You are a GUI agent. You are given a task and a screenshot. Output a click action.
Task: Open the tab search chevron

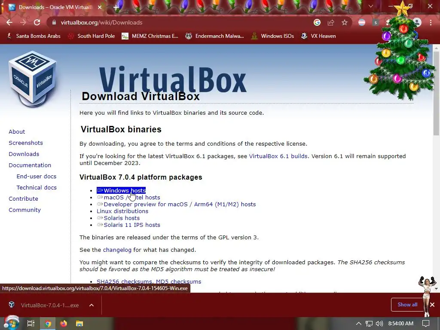click(x=371, y=6)
